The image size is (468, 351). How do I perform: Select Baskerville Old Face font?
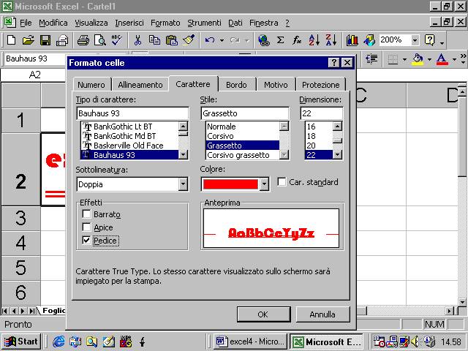tap(129, 146)
